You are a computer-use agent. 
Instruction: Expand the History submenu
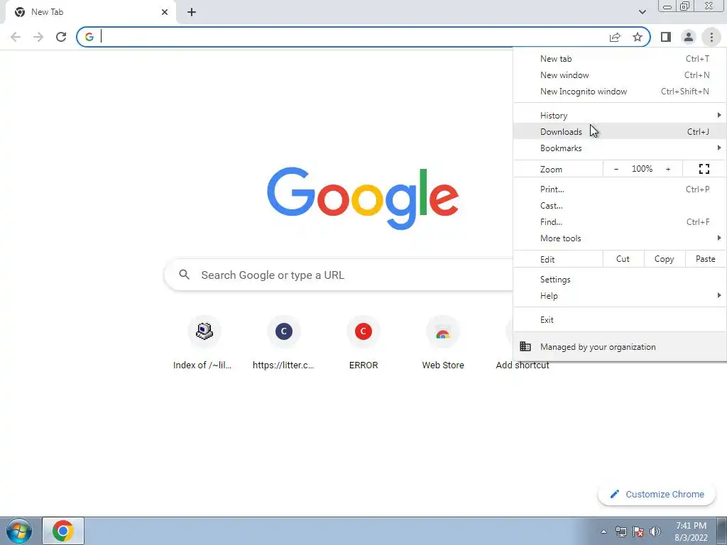620,116
